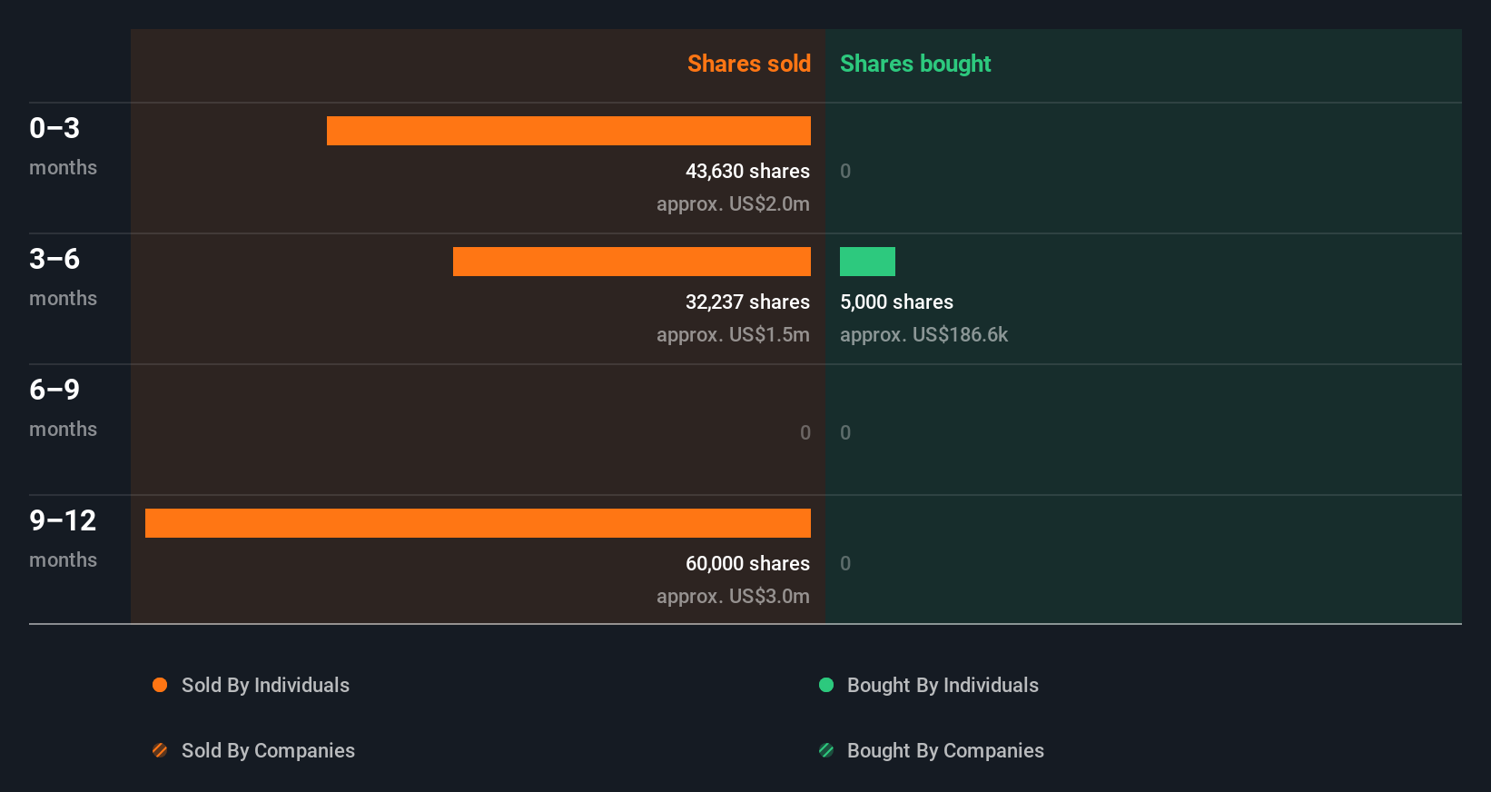
Task: Click the approx. US$2.0m value
Action: 733,204
